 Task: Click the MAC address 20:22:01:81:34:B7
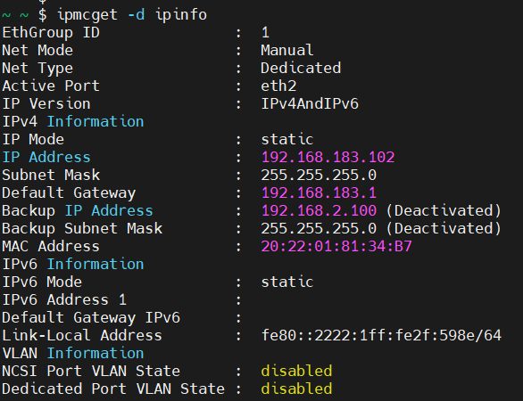click(336, 247)
